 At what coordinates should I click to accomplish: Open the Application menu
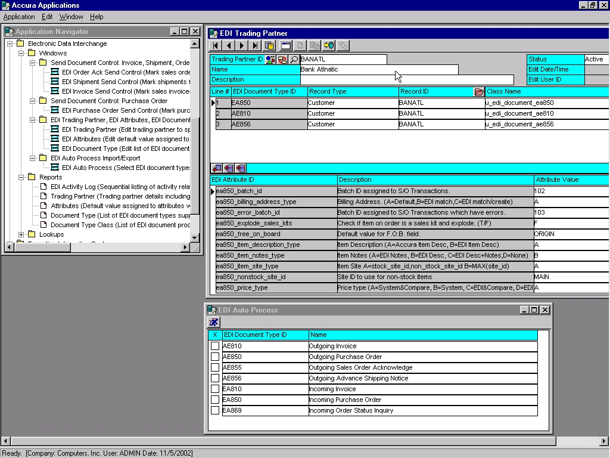pyautogui.click(x=18, y=17)
